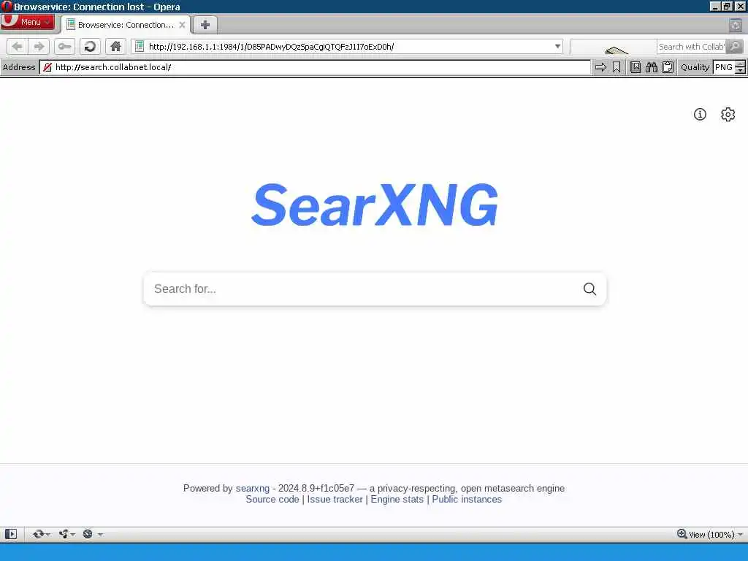The image size is (748, 561).
Task: Go to Opera home page icon
Action: pos(115,46)
